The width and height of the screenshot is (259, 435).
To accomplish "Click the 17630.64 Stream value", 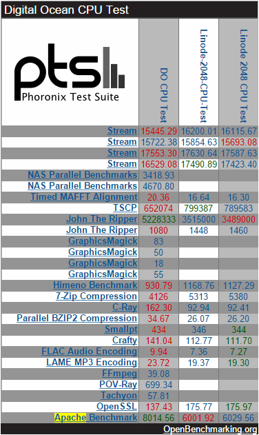I will coord(199,153).
